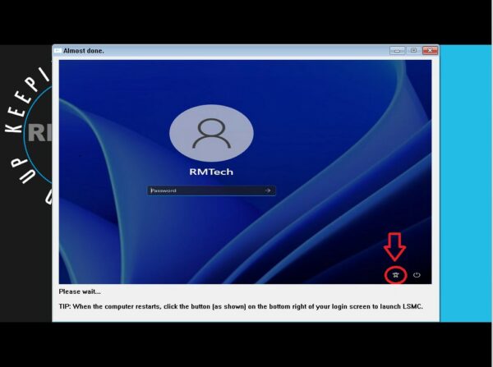The height and width of the screenshot is (367, 493).
Task: Minimize the 'Almost done.' window
Action: point(398,50)
